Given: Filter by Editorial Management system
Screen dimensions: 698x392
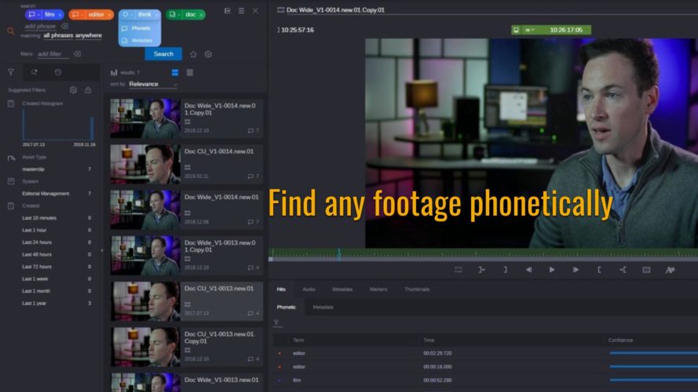Looking at the screenshot, I should click(x=57, y=194).
